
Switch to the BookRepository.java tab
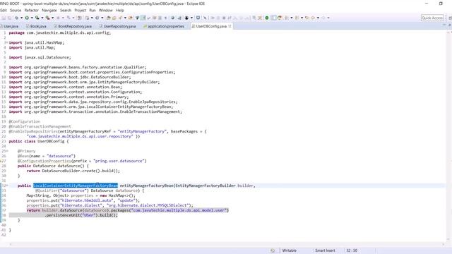point(73,26)
